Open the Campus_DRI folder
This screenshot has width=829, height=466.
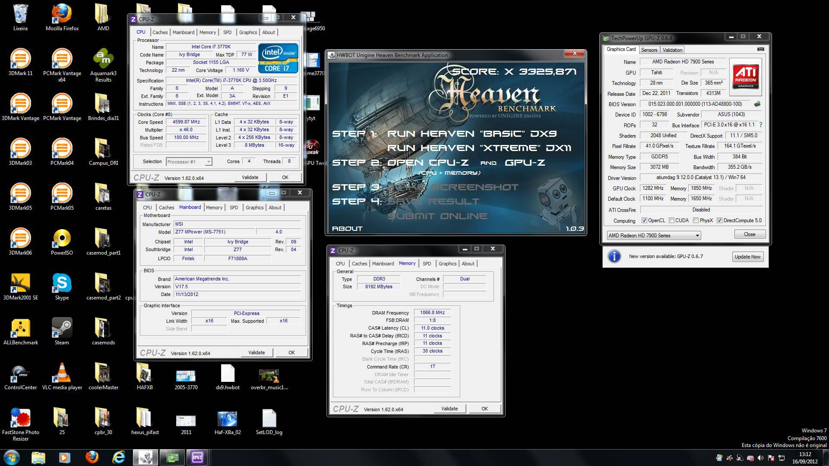(103, 152)
